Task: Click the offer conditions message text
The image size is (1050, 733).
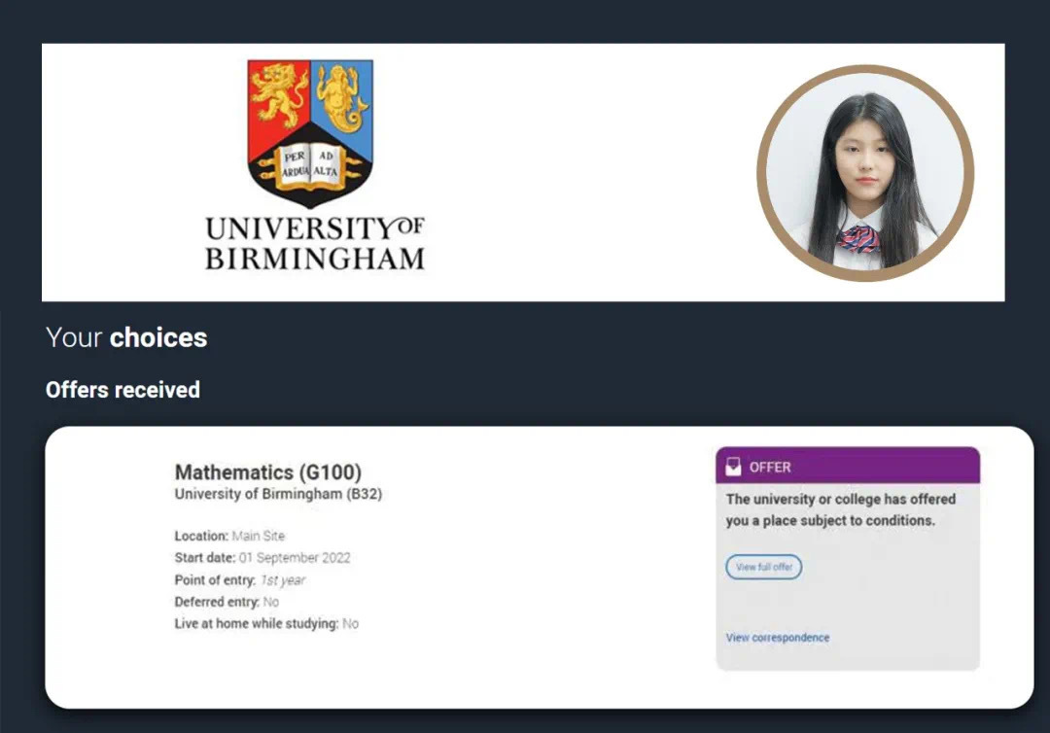Action: [x=840, y=509]
